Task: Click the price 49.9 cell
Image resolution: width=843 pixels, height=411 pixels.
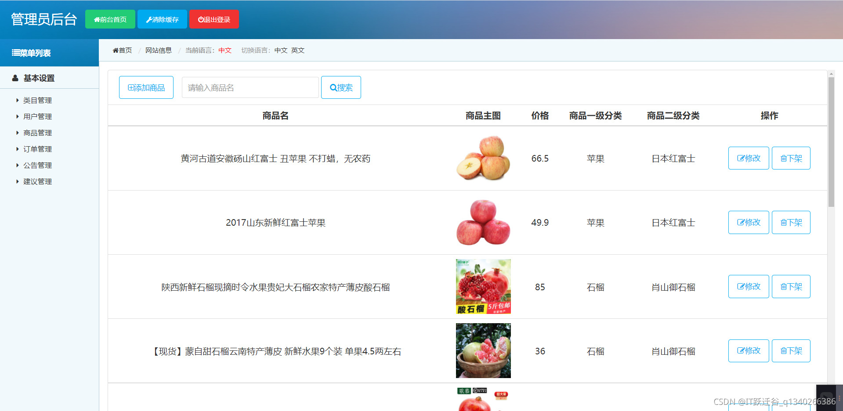Action: [x=540, y=223]
